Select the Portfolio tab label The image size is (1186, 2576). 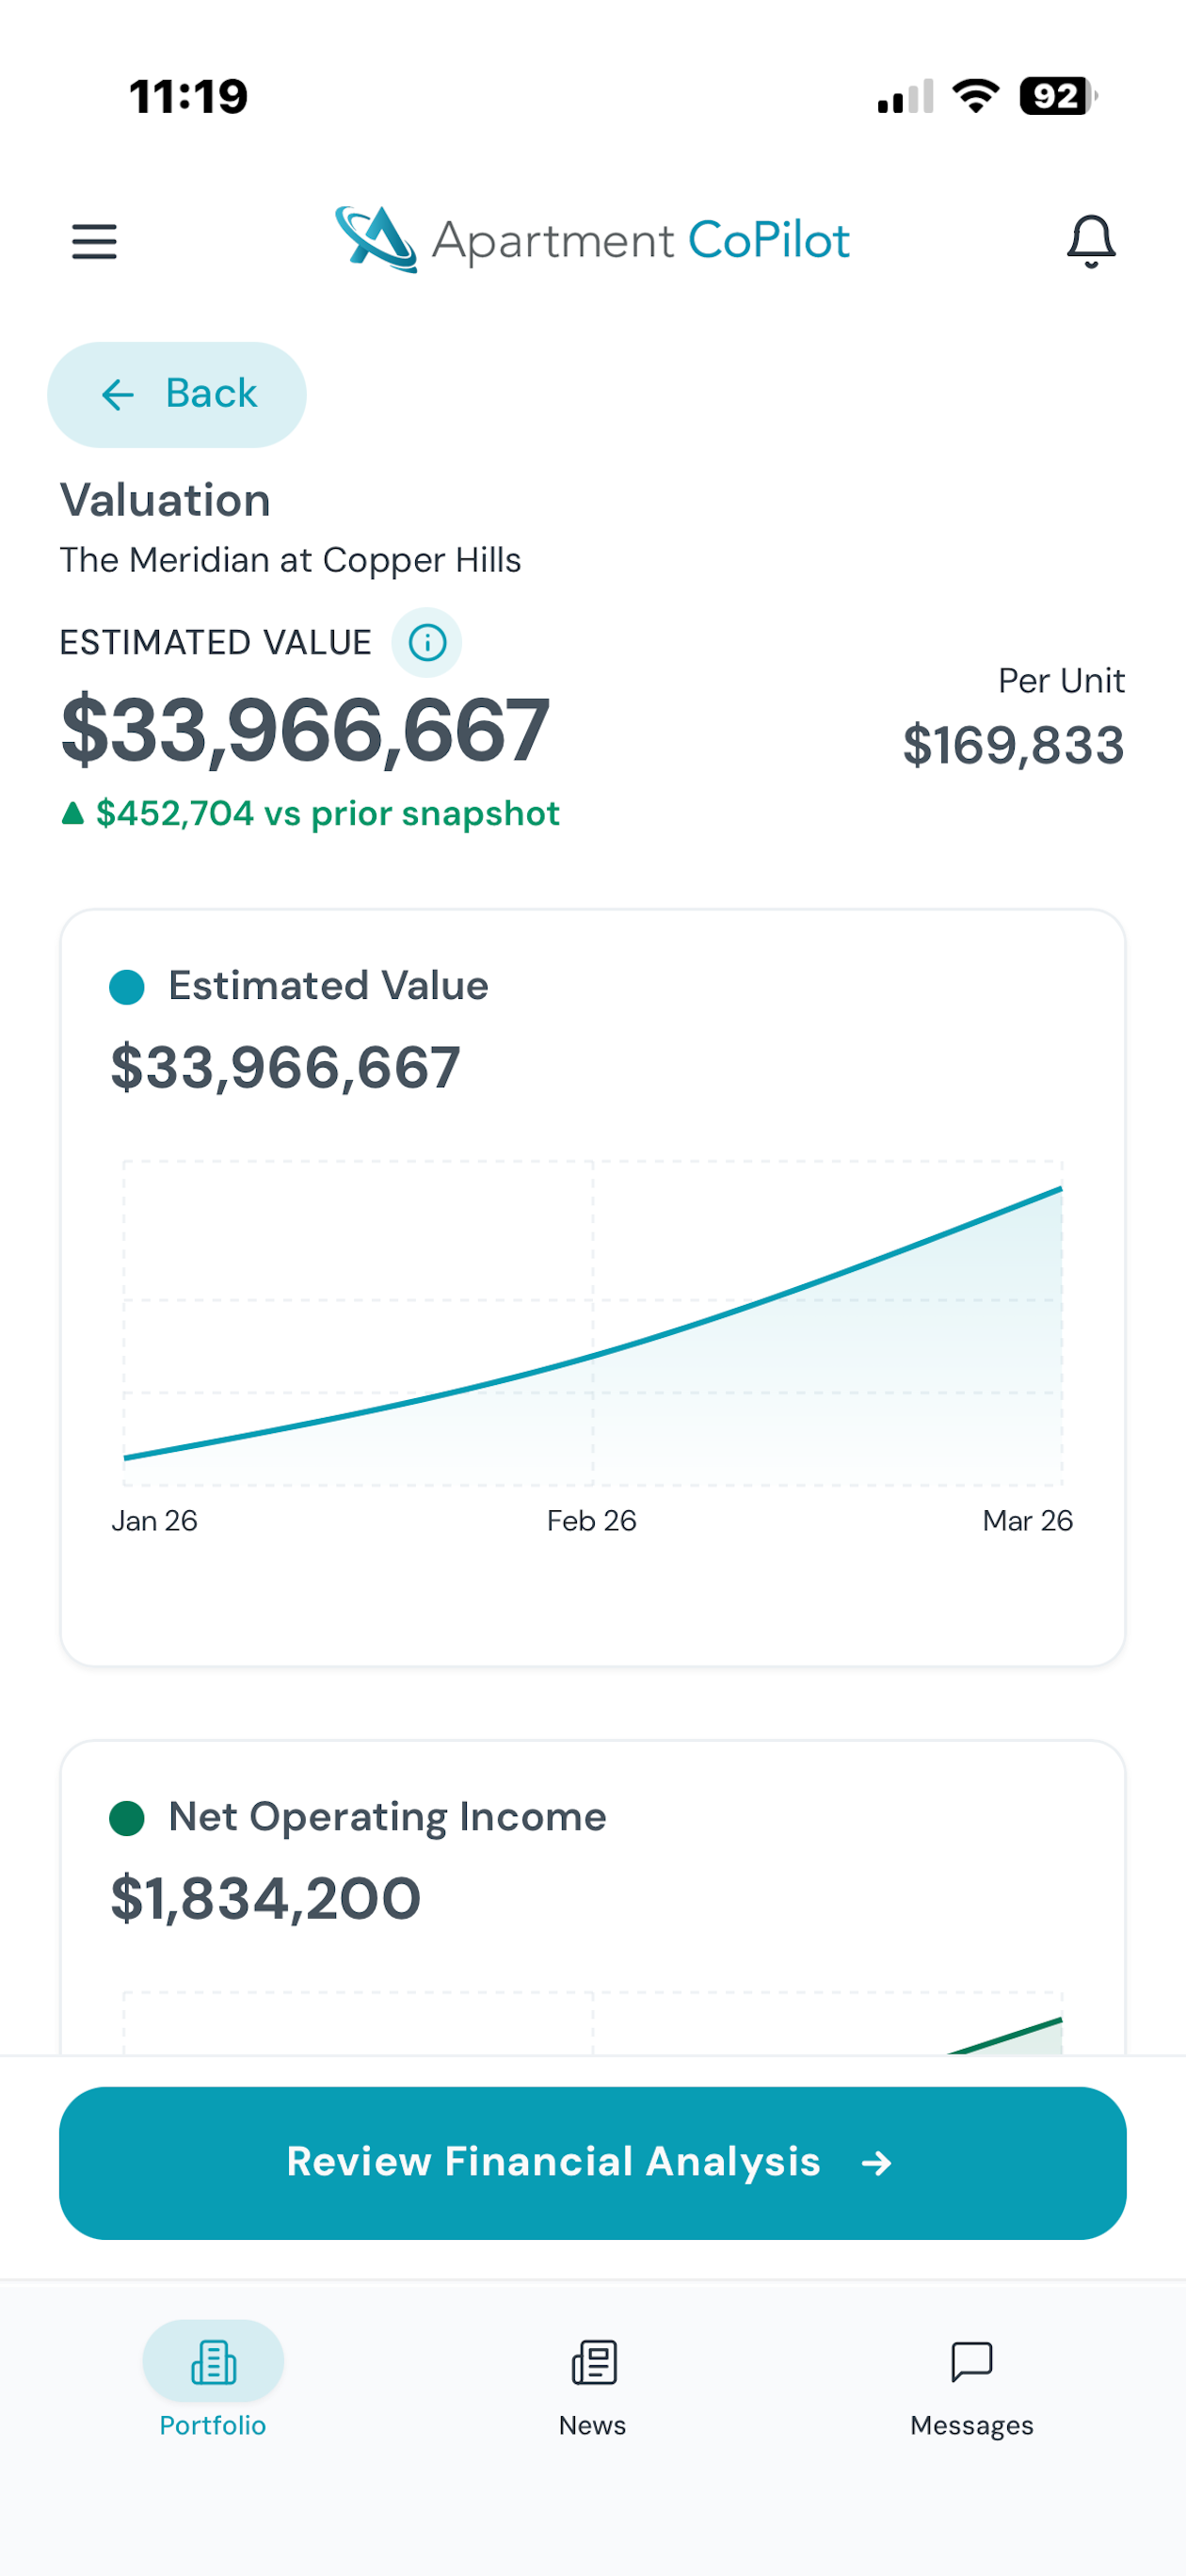click(x=213, y=2425)
